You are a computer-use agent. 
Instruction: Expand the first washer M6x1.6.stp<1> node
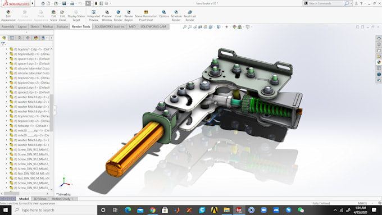point(7,97)
